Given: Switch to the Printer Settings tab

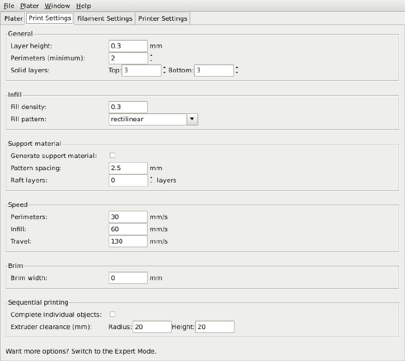Looking at the screenshot, I should pyautogui.click(x=163, y=19).
